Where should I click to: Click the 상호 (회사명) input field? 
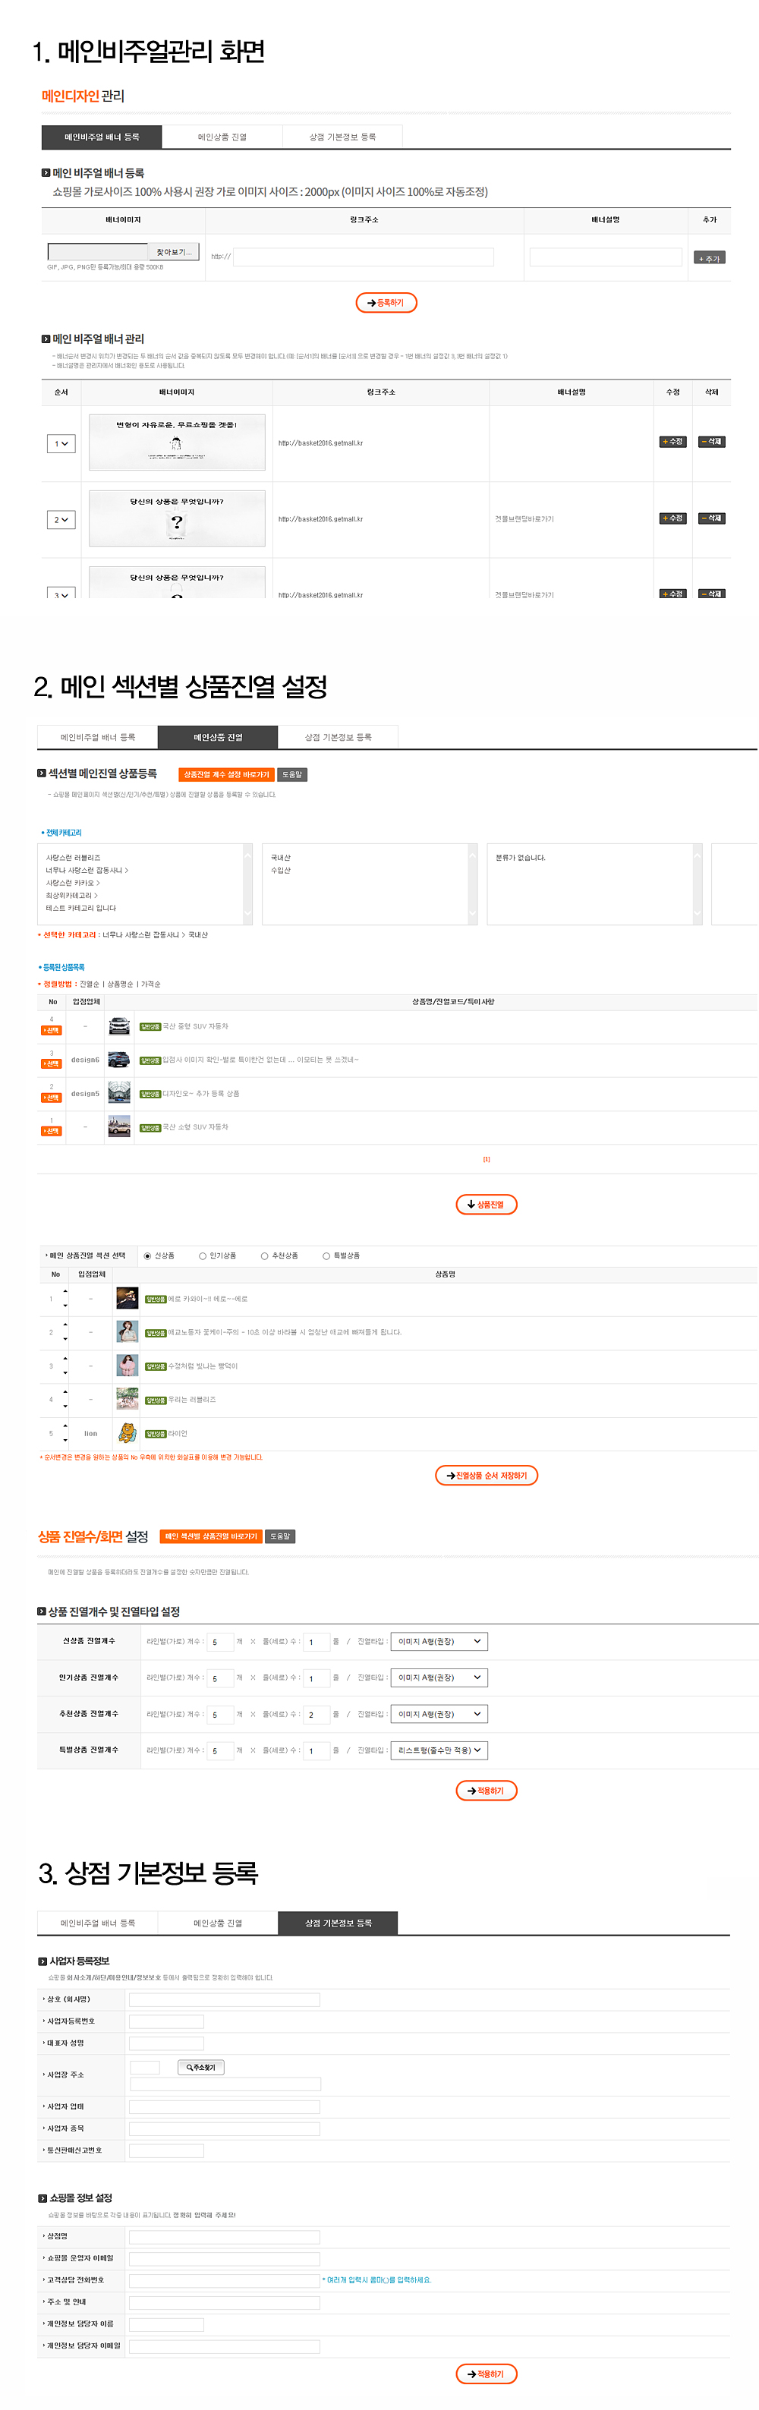[224, 1999]
